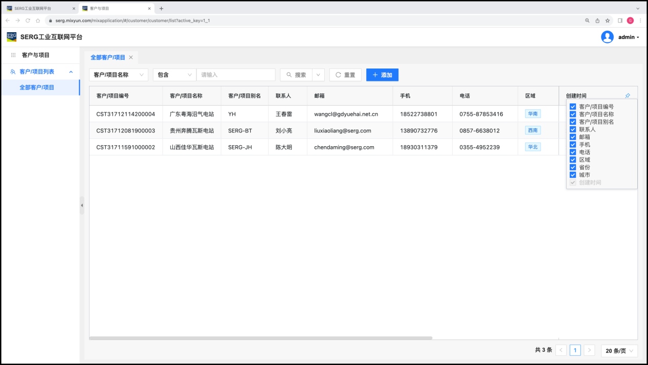Click the blue 添加 button

382,75
